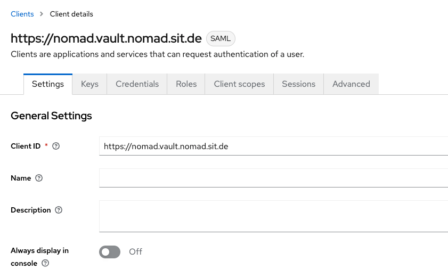The height and width of the screenshot is (277, 448).
Task: Click the SAML protocol badge
Action: pyautogui.click(x=221, y=39)
